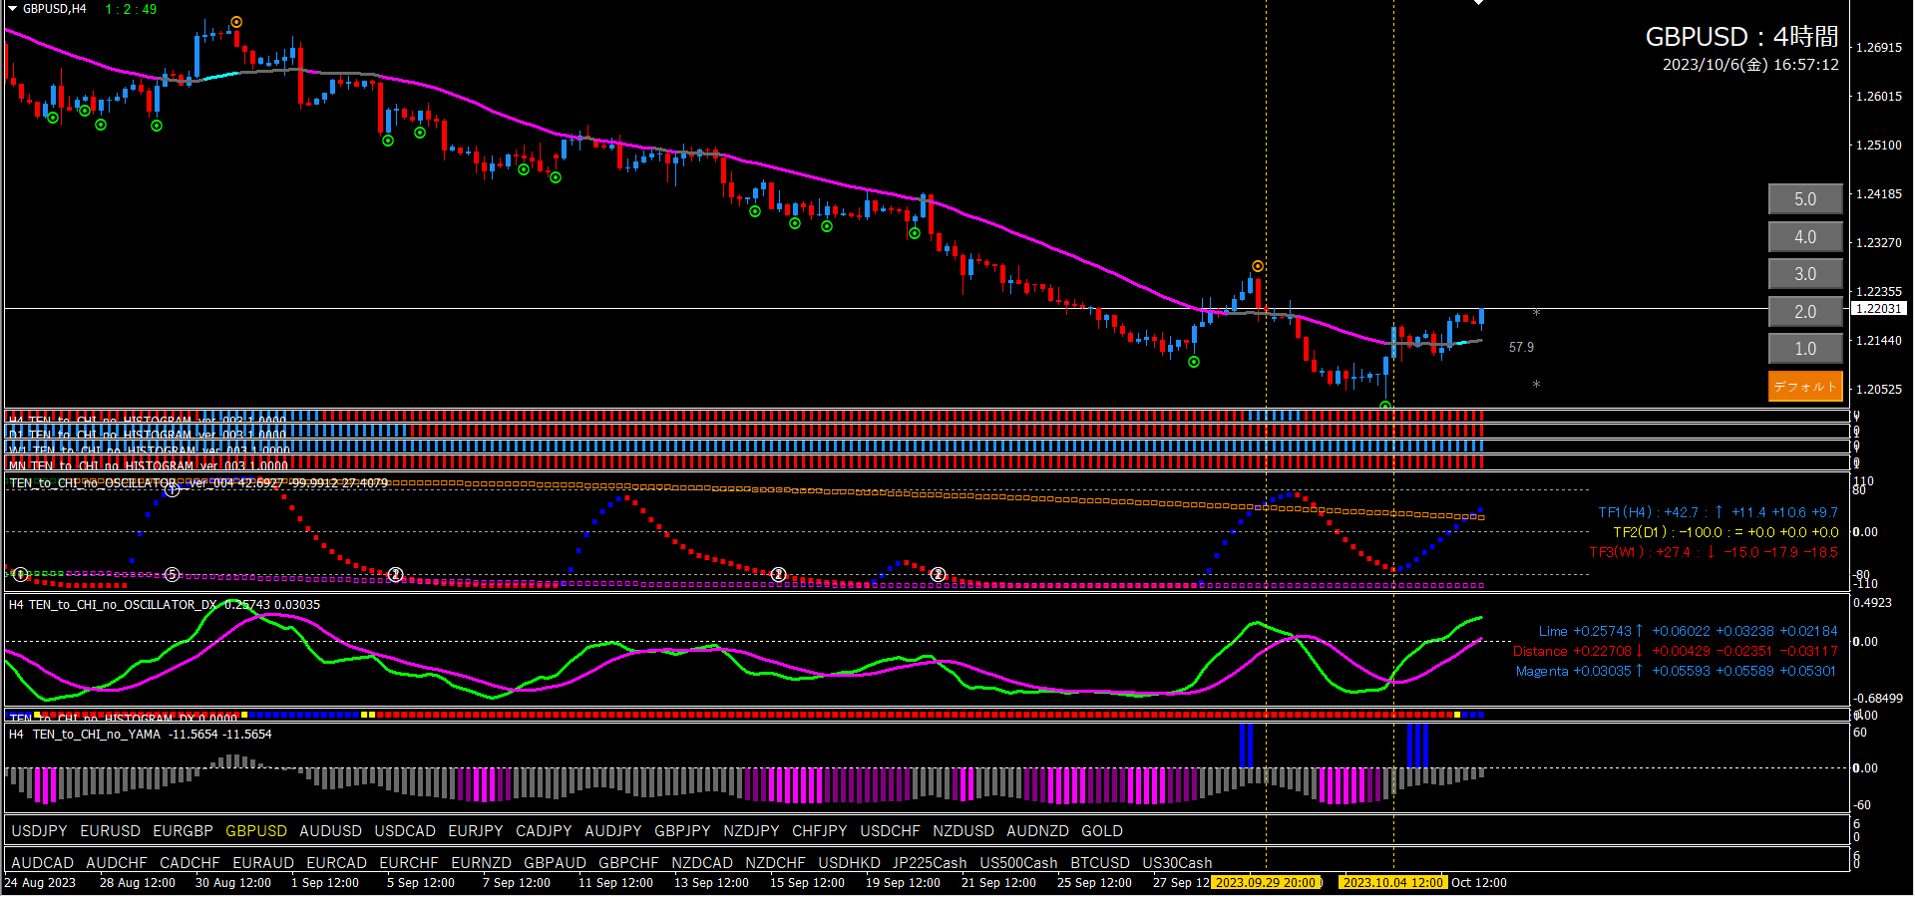Click the 2023.10.04 12:00 time marker
Image resolution: width=1915 pixels, height=897 pixels.
coord(1393,883)
